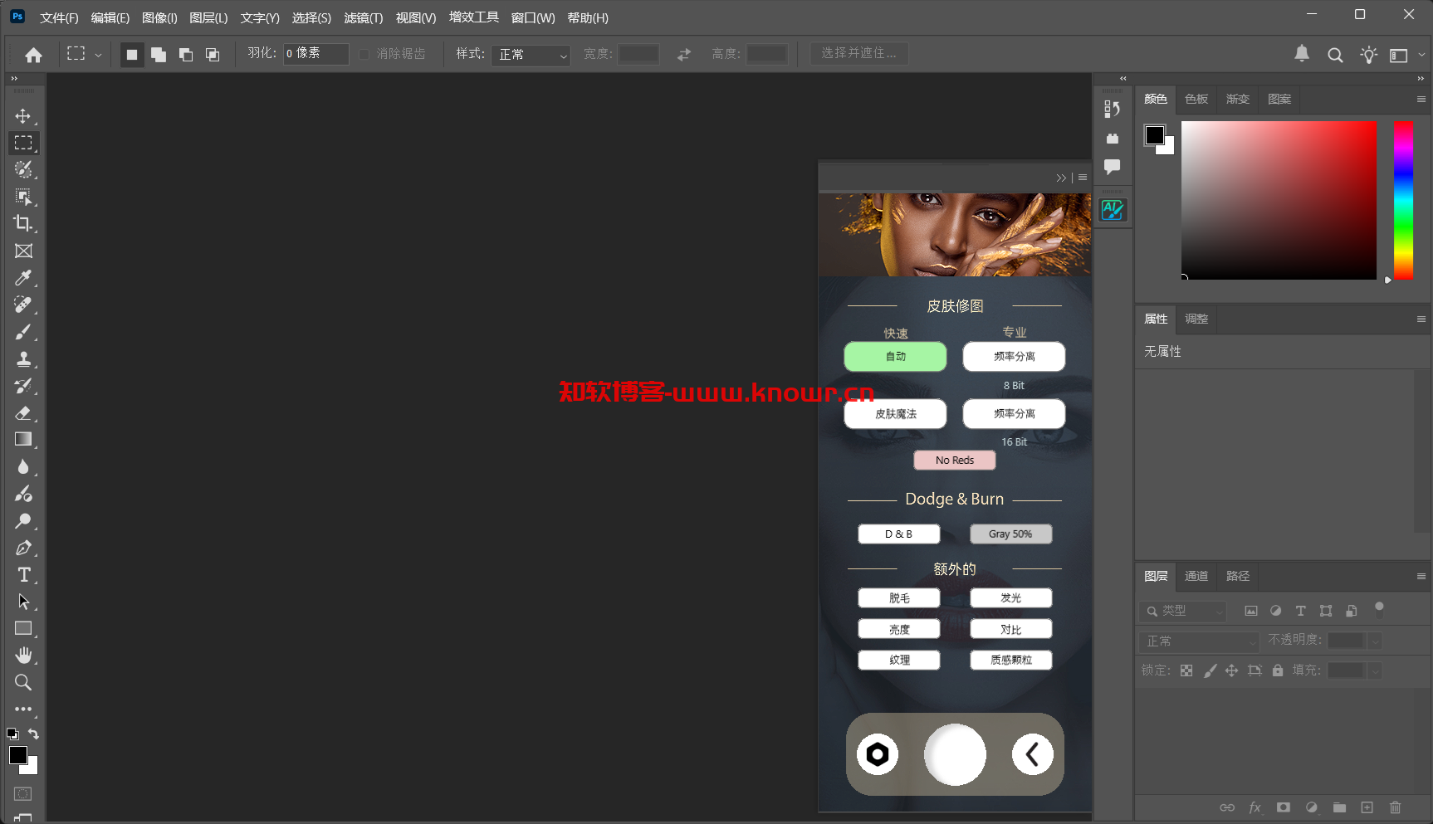Open the Edit Toolbar three-dots menu
This screenshot has height=824, width=1433.
pyautogui.click(x=23, y=709)
